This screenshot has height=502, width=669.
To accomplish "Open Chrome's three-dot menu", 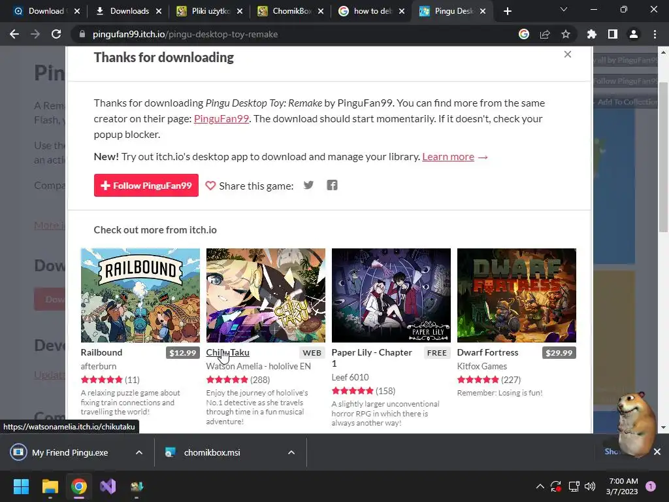I will 655,34.
